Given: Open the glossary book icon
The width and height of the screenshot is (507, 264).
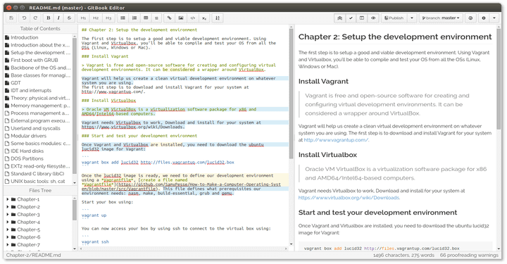Looking at the screenshot, I should (x=340, y=18).
